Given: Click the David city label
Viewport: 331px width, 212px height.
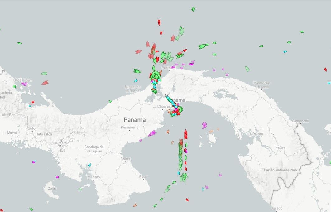Looking at the screenshot, I should (x=12, y=132).
